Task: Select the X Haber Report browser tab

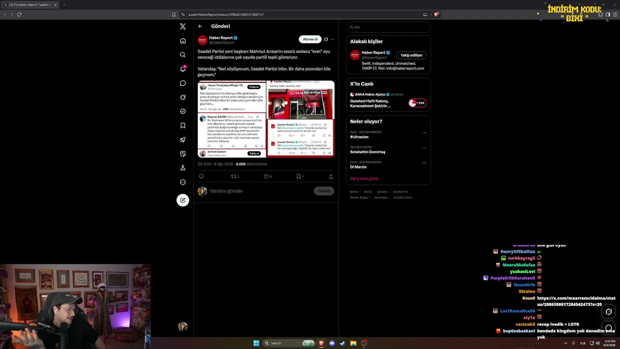Action: click(30, 5)
